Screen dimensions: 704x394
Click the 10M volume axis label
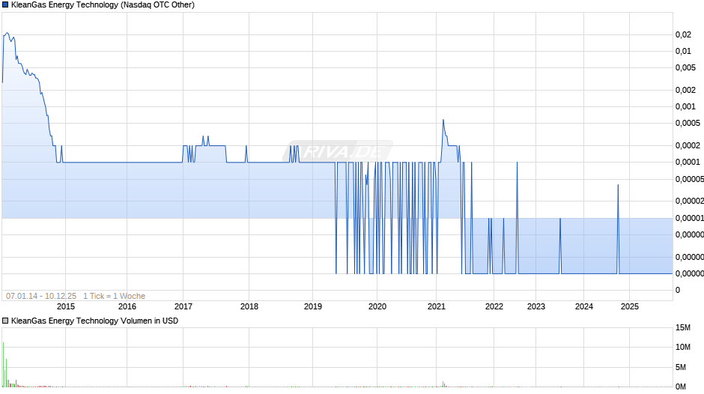tap(683, 347)
